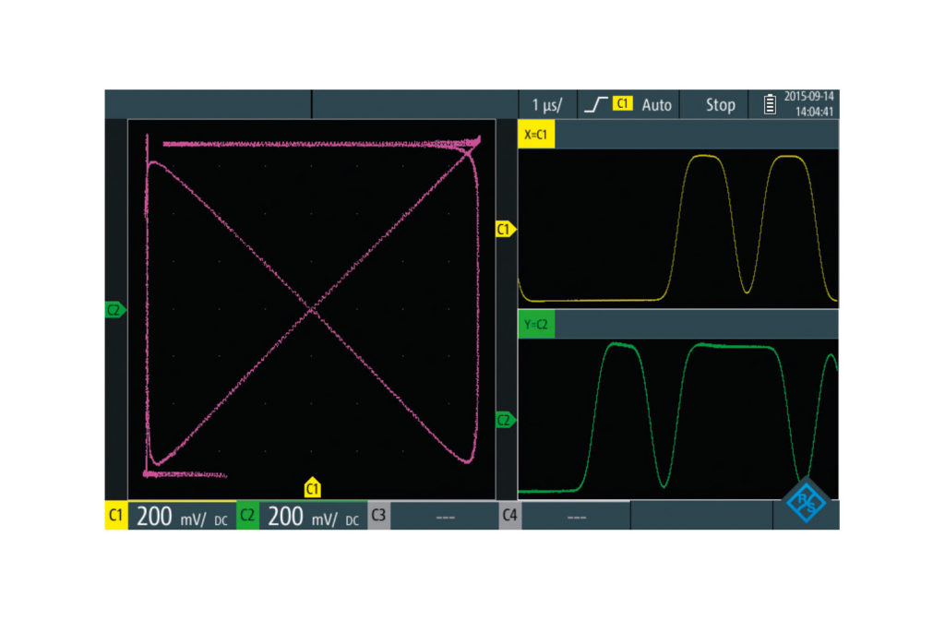Click the Rohde & Schwarz logo
The width and height of the screenshot is (945, 620).
807,502
